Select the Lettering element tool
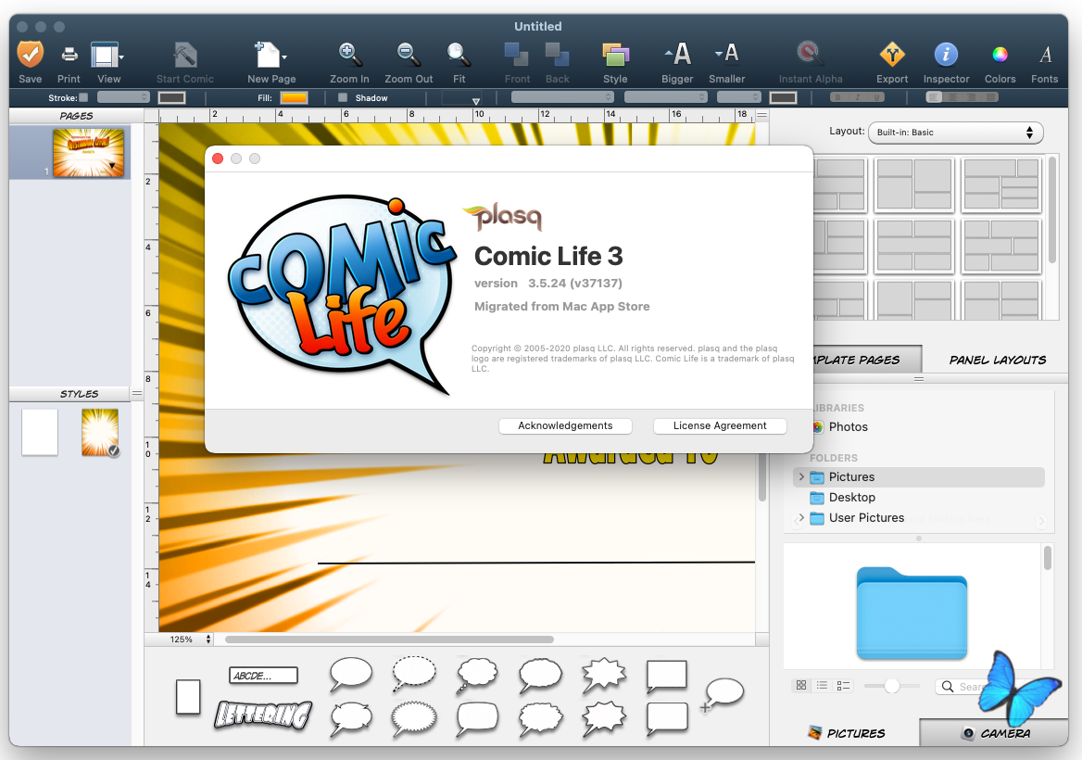Viewport: 1082px width, 760px height. click(263, 716)
